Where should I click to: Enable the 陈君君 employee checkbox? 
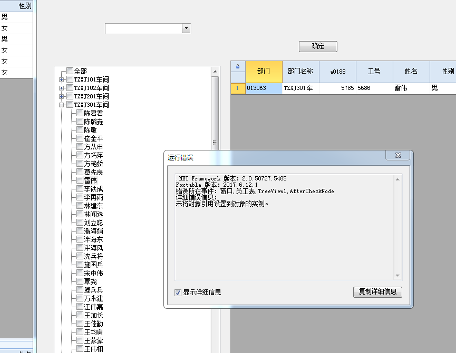point(80,113)
